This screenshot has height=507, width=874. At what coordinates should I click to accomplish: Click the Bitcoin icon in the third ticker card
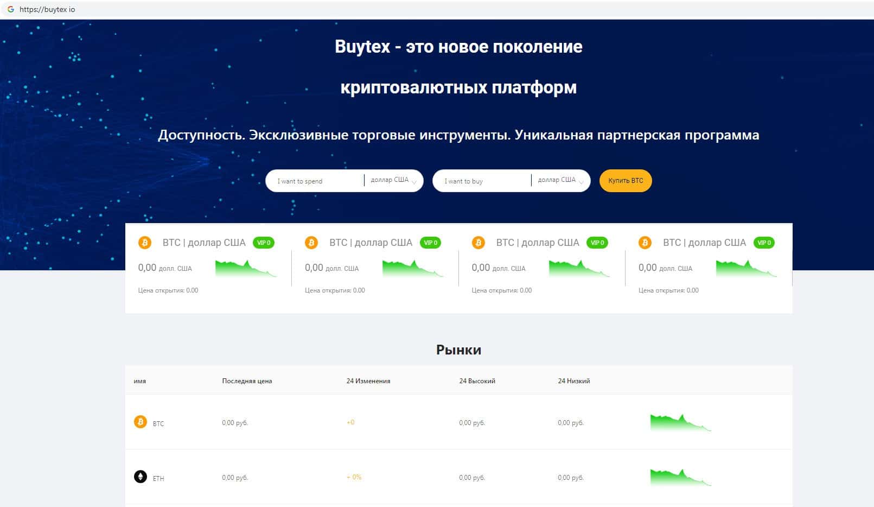click(479, 243)
